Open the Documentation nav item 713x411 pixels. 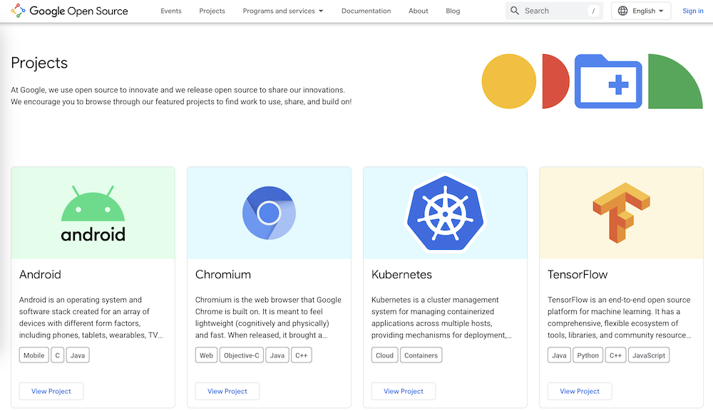[366, 11]
